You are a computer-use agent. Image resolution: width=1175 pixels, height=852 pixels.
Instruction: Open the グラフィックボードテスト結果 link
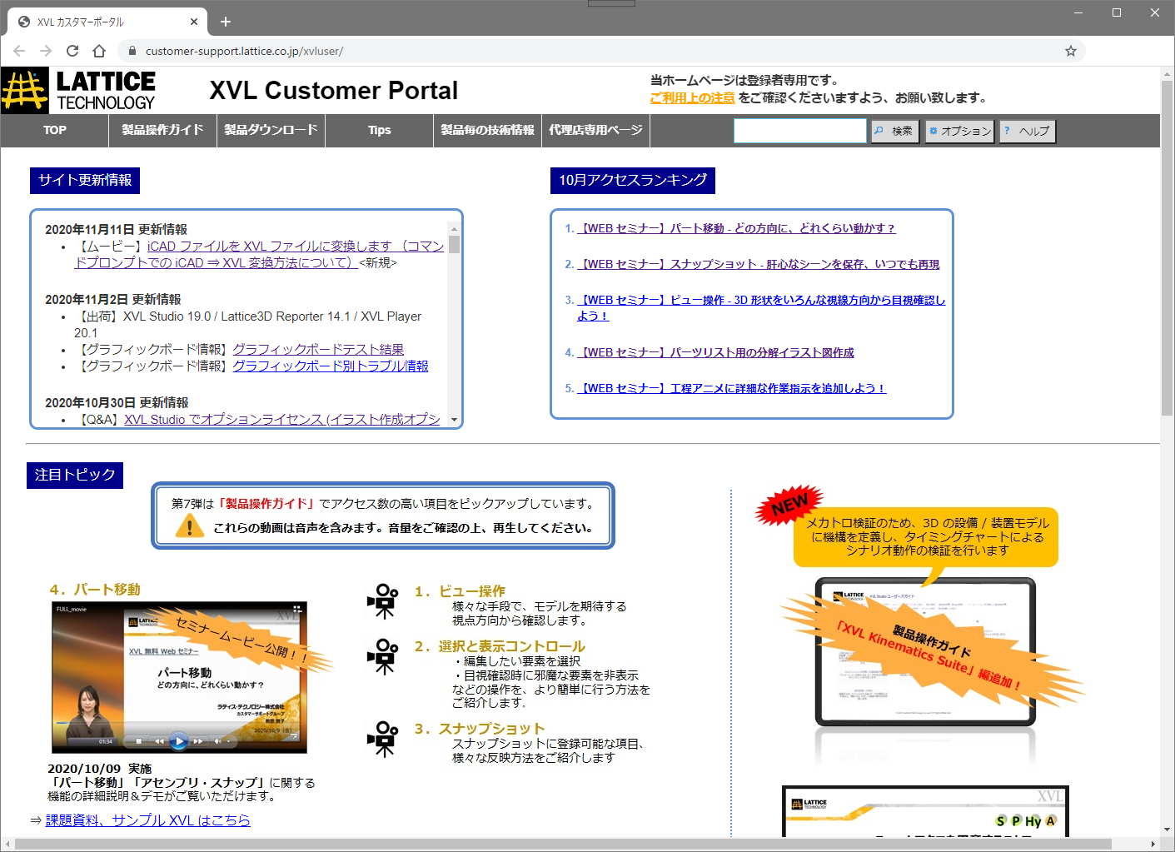point(318,349)
